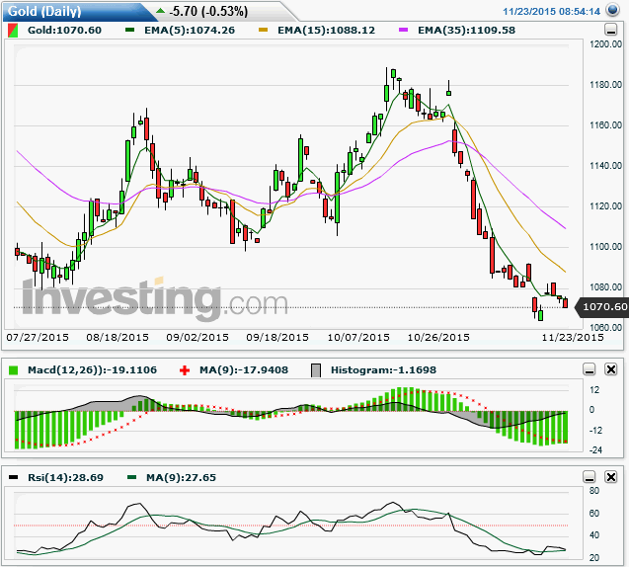Click the 1180.00 price axis label
The width and height of the screenshot is (629, 567).
click(605, 85)
